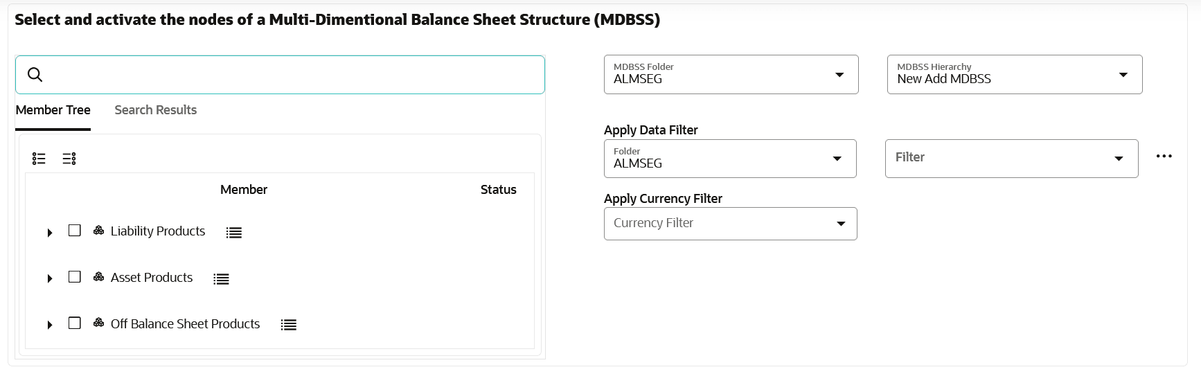The width and height of the screenshot is (1201, 374).
Task: Check the Liability Products checkbox
Action: tap(75, 231)
